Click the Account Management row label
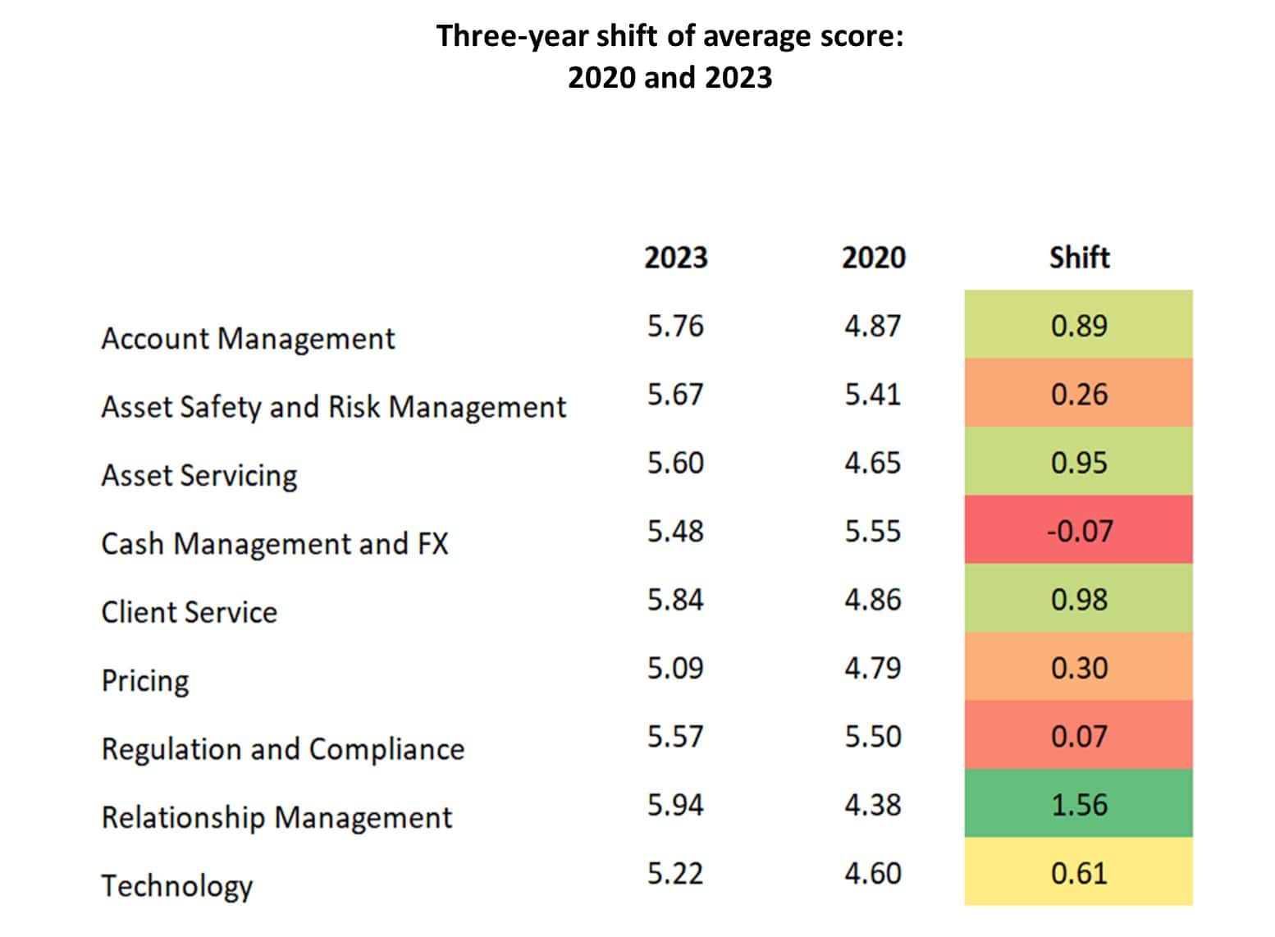This screenshot has height=937, width=1275. tap(248, 339)
